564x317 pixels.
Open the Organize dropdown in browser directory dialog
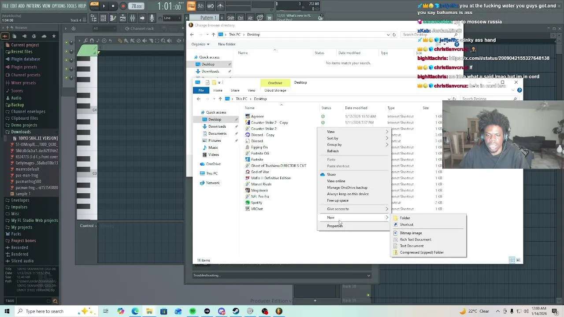[200, 44]
